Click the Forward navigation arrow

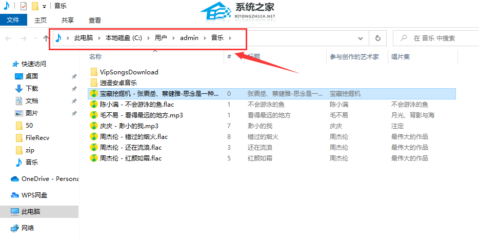tap(23, 38)
